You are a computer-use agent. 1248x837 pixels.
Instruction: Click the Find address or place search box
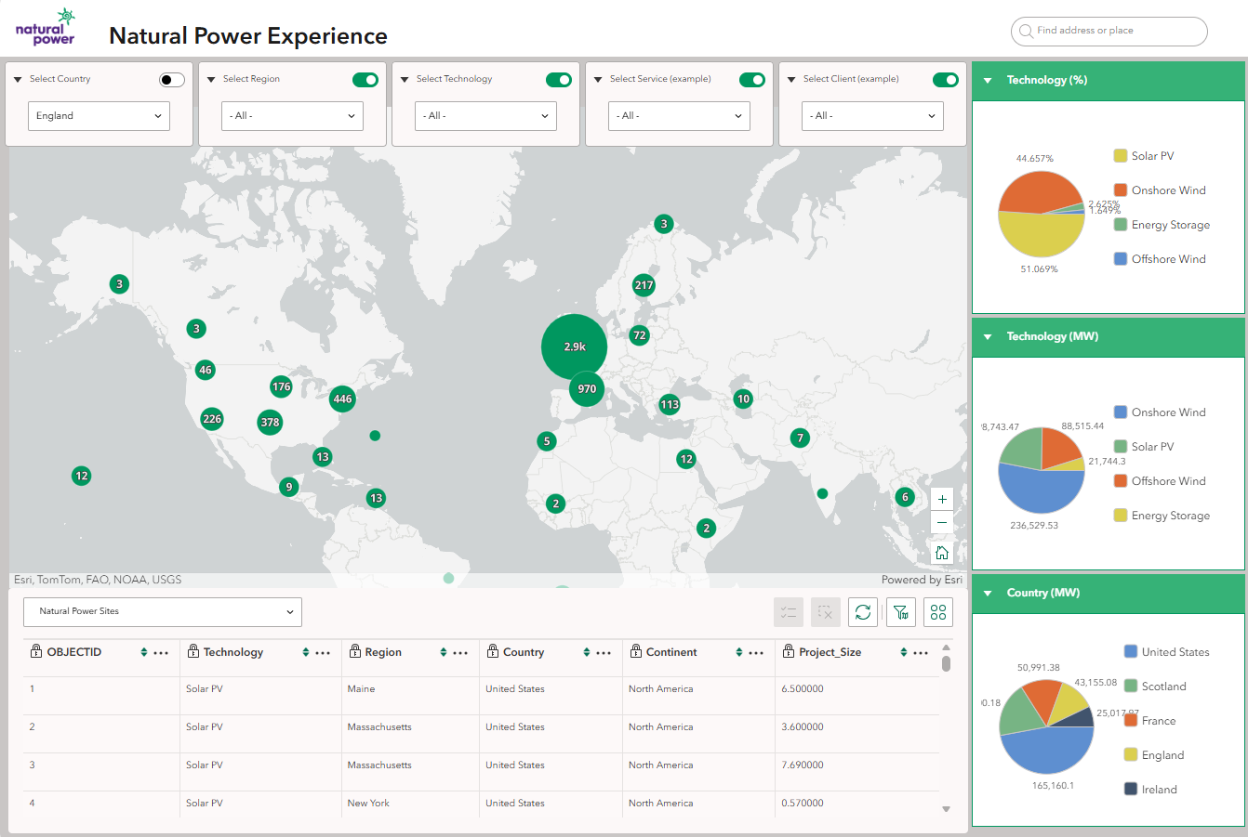pos(1109,31)
